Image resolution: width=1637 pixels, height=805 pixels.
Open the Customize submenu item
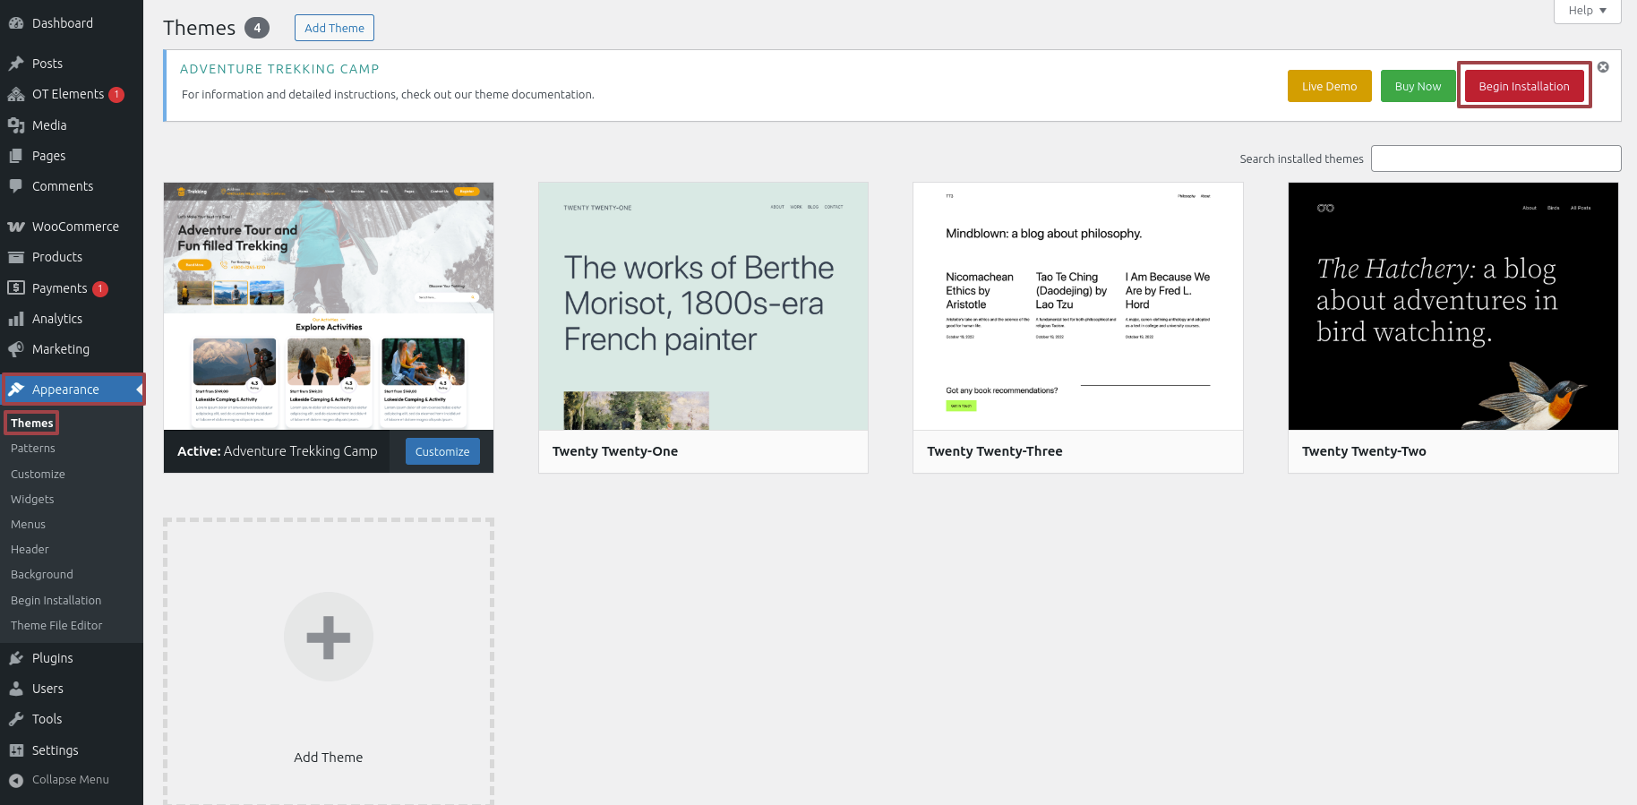coord(38,474)
